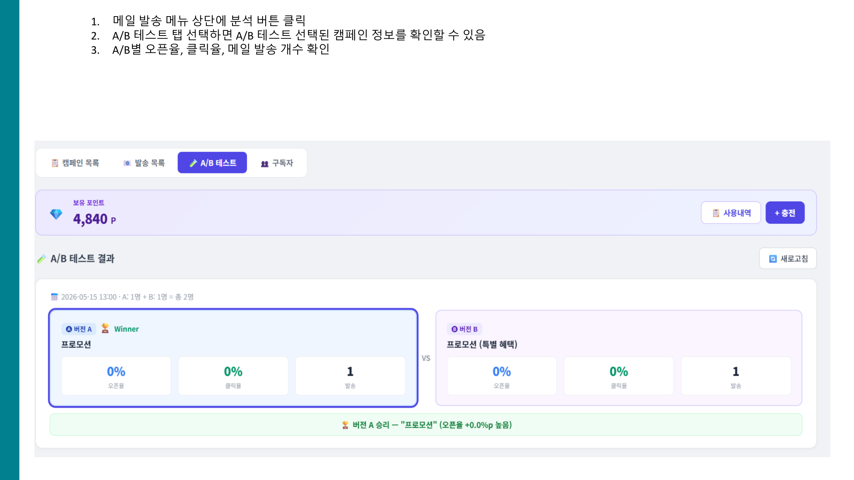Select the A/B 테스트 tab
The image size is (854, 480).
click(212, 163)
